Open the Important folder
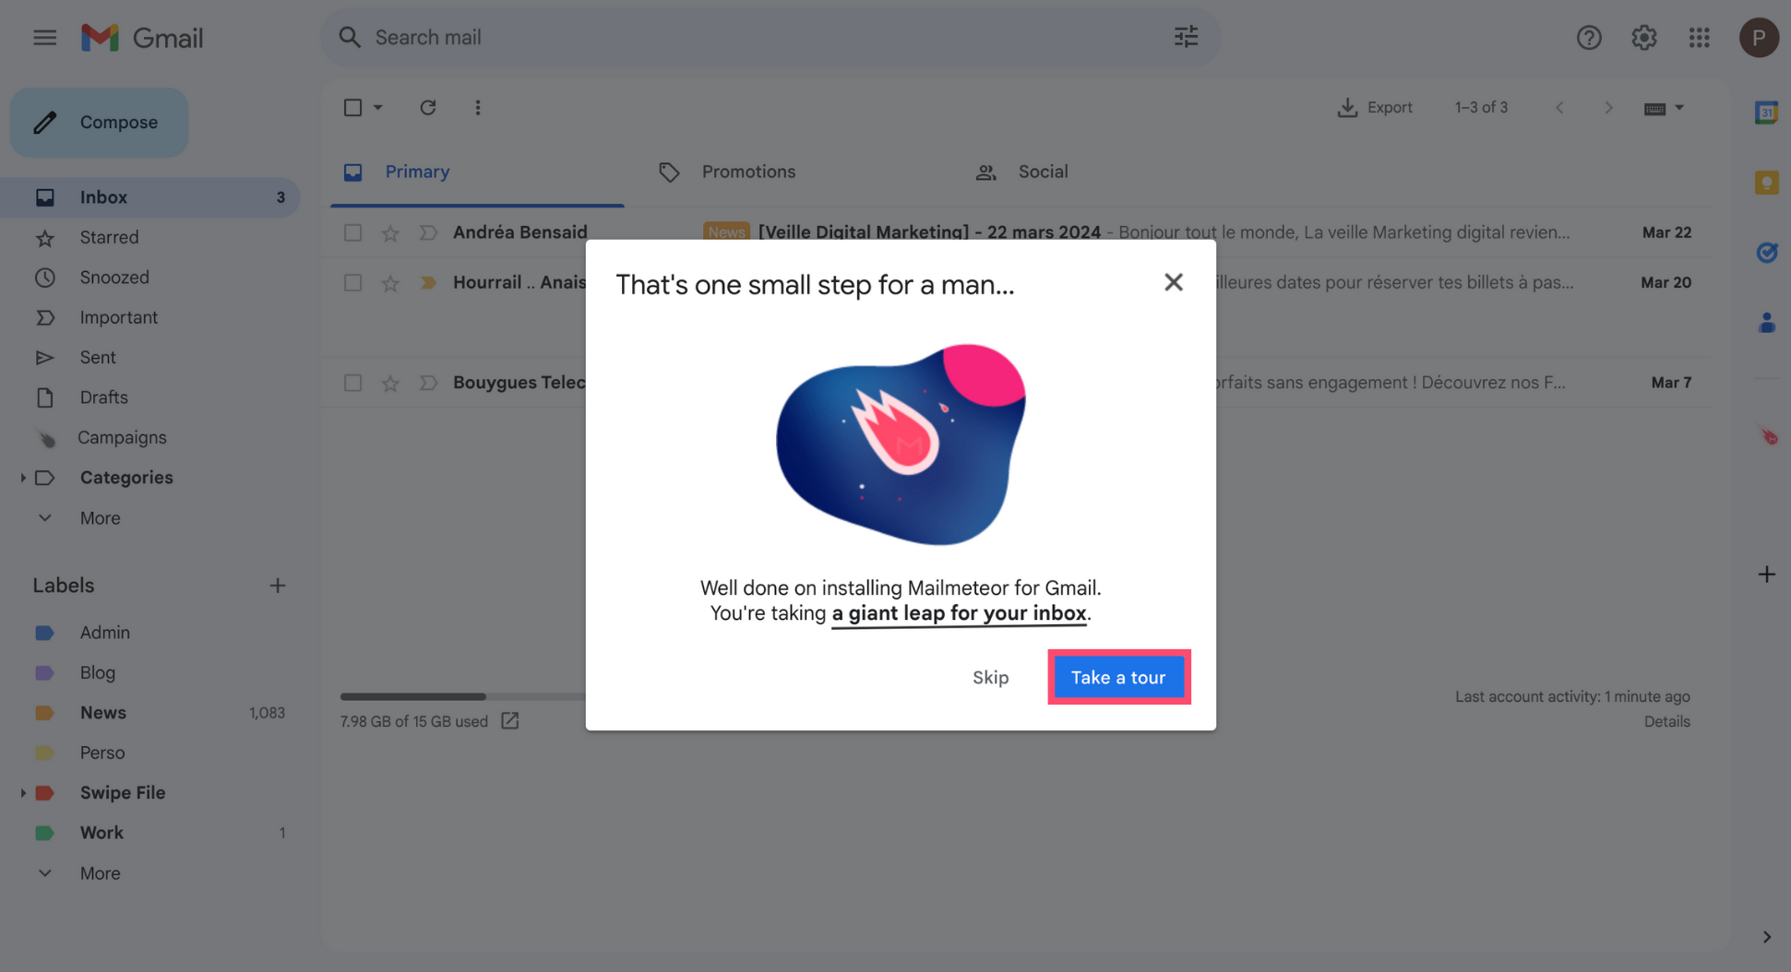The width and height of the screenshot is (1791, 972). [x=149, y=318]
